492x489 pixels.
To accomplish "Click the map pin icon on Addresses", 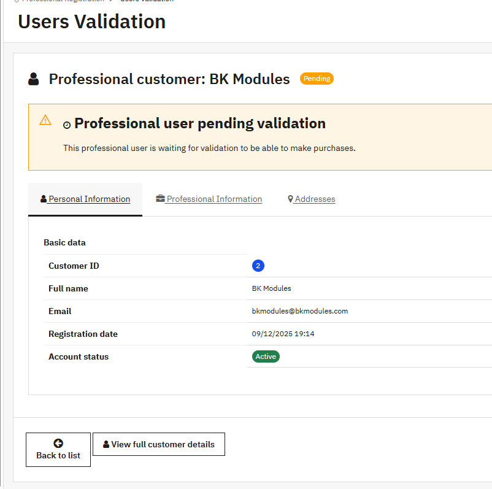I will click(291, 199).
